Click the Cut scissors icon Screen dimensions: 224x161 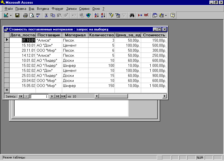(46, 15)
